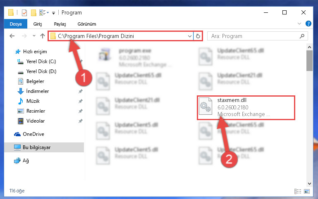Go back with the back arrow
The width and height of the screenshot is (318, 199).
[12, 36]
